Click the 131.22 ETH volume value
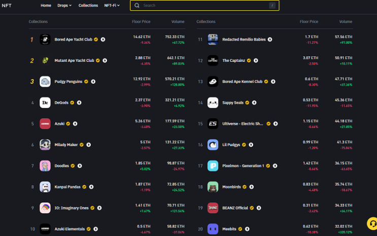377x236 pixels. click(175, 142)
